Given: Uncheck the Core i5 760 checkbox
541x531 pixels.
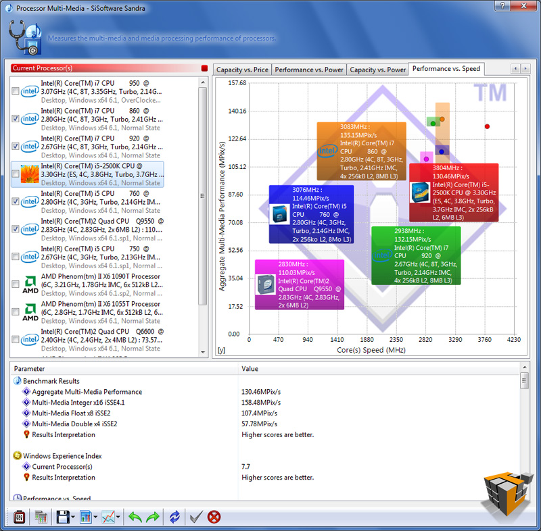Looking at the screenshot, I should [15, 201].
